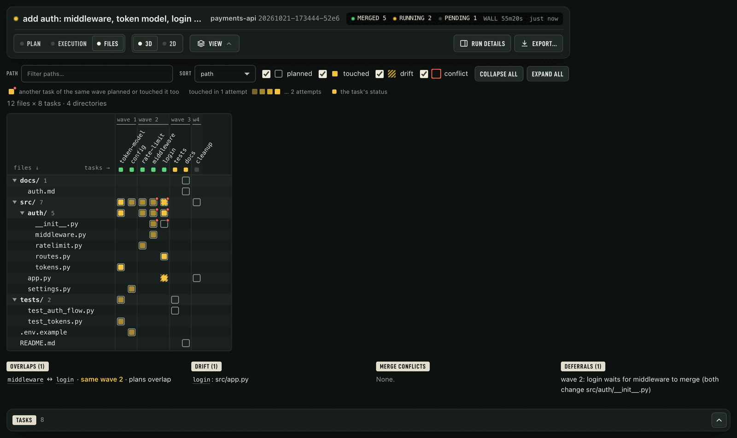
Task: Click the red-outlined conflict legend swatch
Action: pyautogui.click(x=436, y=74)
